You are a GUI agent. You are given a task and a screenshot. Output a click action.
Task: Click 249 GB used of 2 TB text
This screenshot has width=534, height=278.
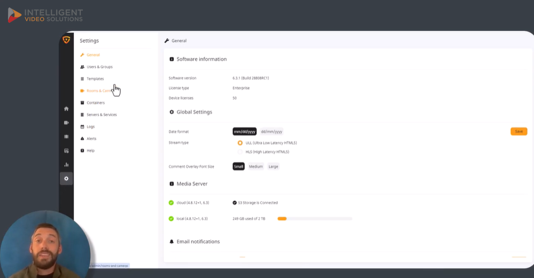tap(249, 219)
